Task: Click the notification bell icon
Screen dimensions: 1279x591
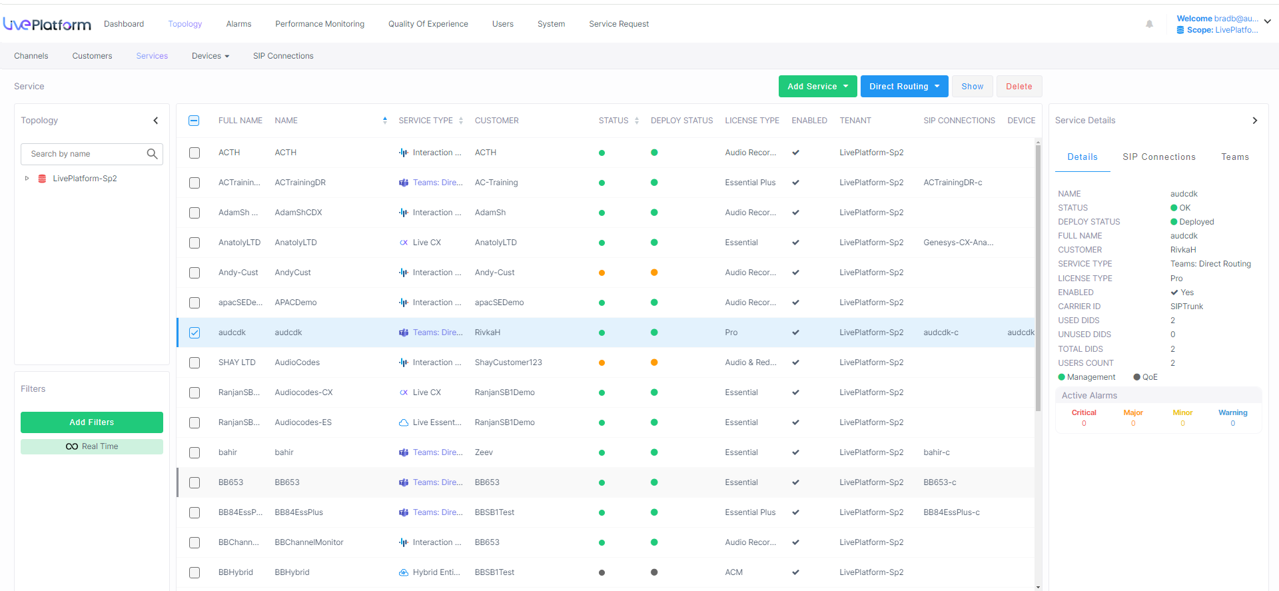Action: [x=1149, y=24]
